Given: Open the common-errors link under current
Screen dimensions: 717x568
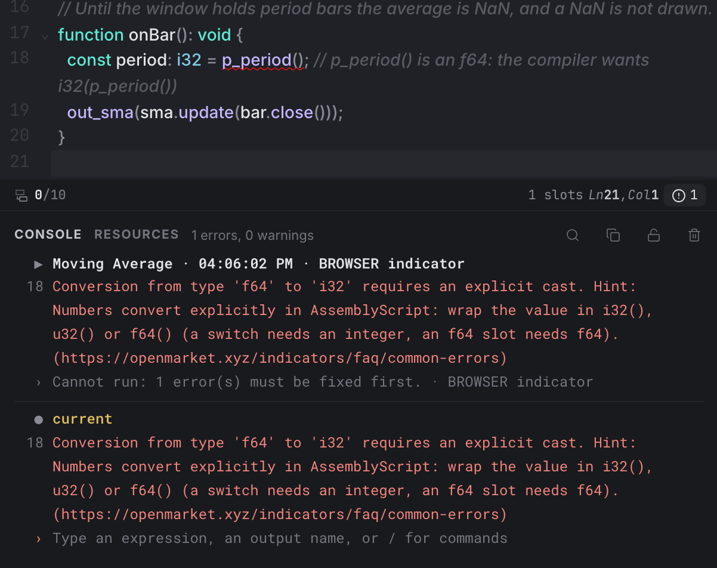Looking at the screenshot, I should coord(280,514).
